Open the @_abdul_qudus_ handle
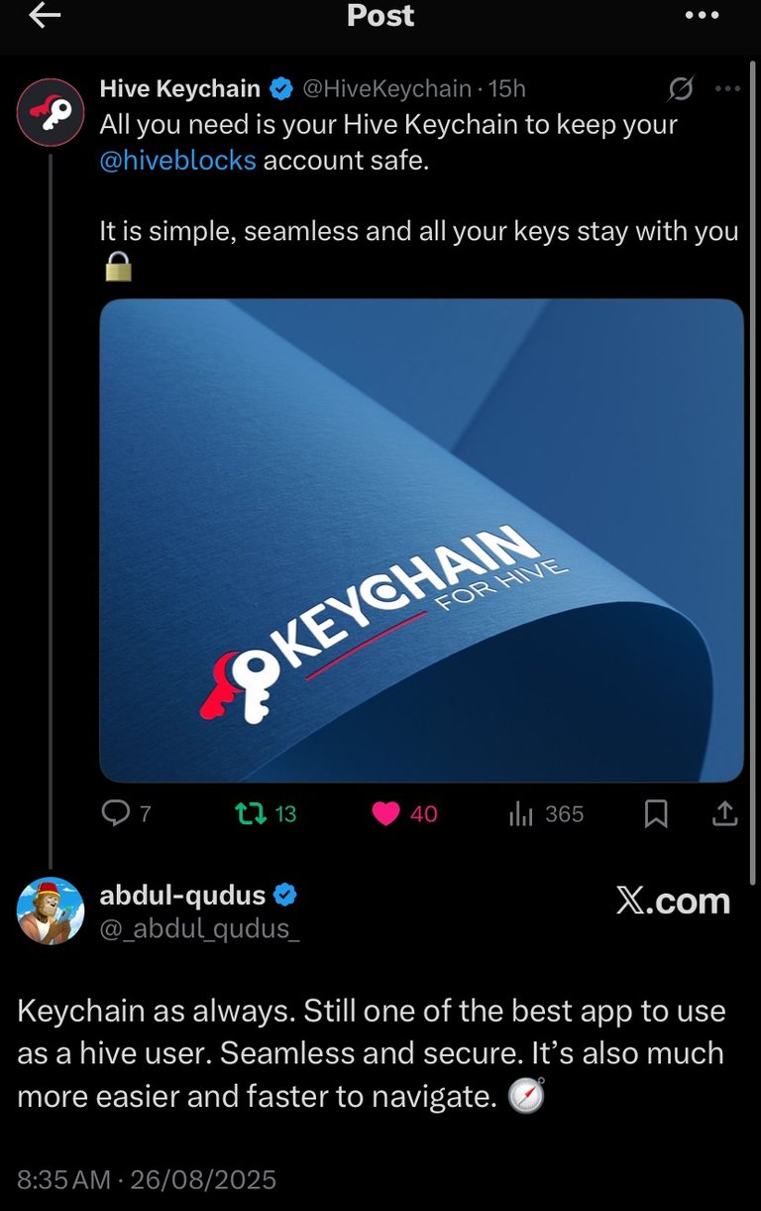Image resolution: width=761 pixels, height=1211 pixels. [x=199, y=928]
